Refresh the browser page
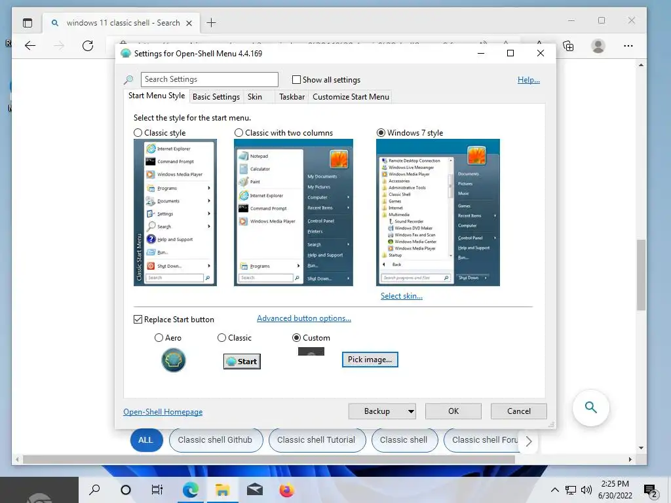 tap(88, 46)
